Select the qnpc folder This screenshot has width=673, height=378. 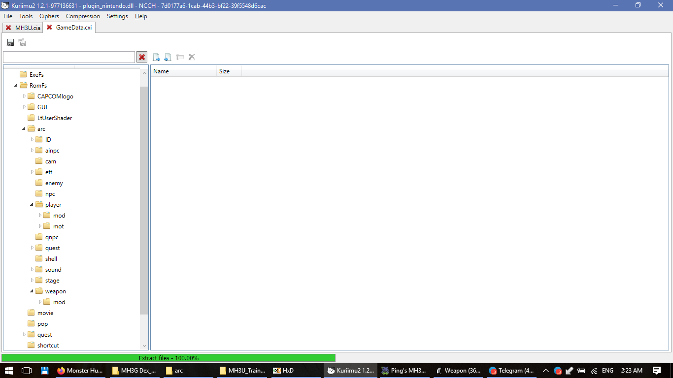(x=52, y=237)
